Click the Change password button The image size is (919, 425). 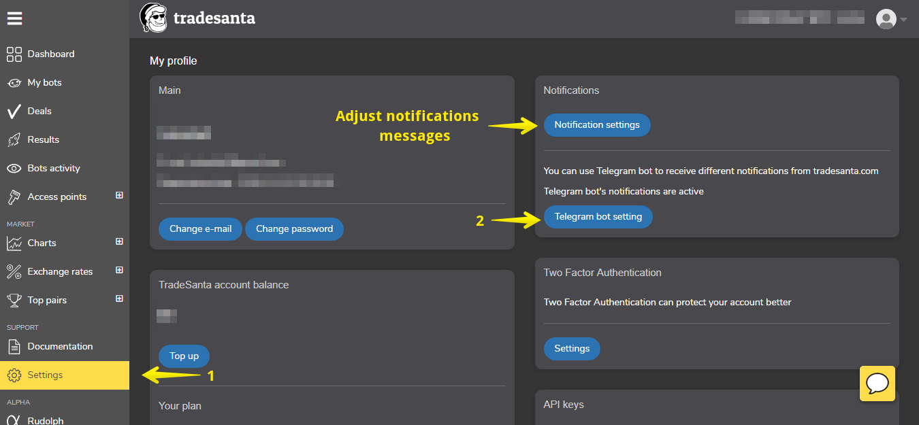[294, 229]
